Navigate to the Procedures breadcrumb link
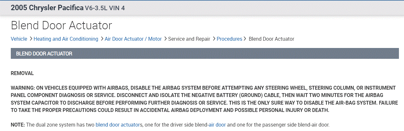The height and width of the screenshot is (131, 404). 229,39
